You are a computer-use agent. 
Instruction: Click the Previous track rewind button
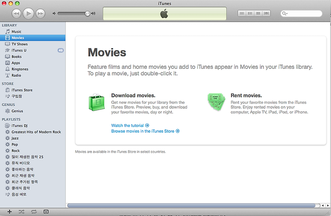(x=16, y=14)
